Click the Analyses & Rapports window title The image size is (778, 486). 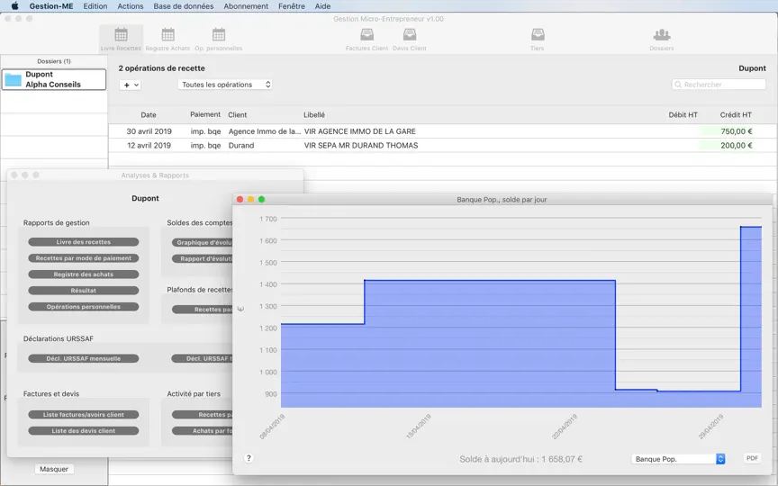pos(155,175)
